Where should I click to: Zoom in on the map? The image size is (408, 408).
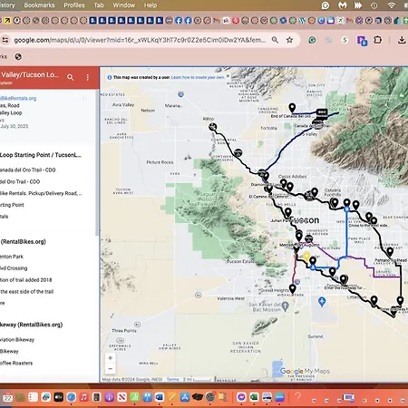pyautogui.click(x=111, y=358)
